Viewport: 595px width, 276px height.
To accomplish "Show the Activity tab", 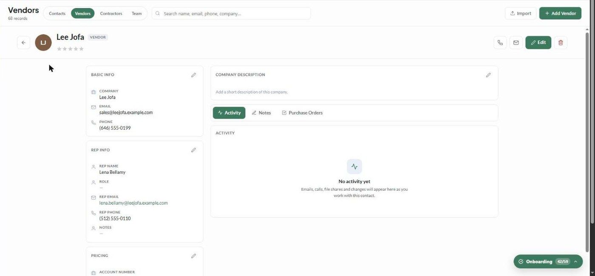I will coord(229,113).
